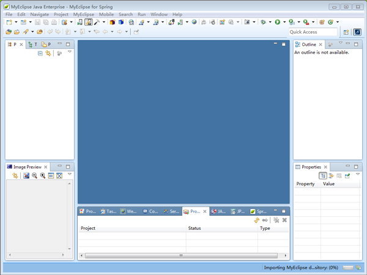This screenshot has height=275, width=367.
Task: Toggle Show Categories in the Properties view
Action: point(323,176)
